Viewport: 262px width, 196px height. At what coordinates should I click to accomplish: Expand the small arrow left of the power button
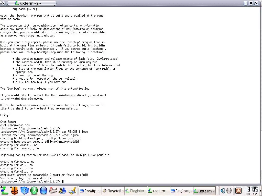(234, 187)
